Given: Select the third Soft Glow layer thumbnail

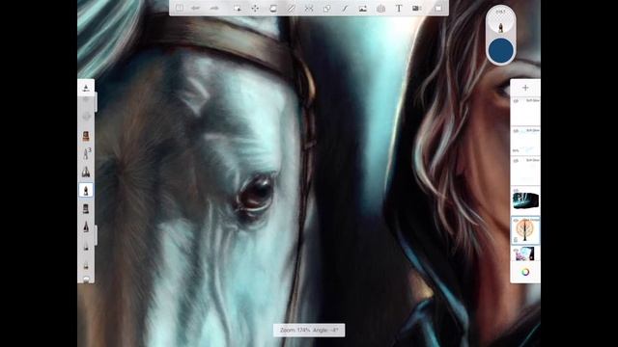Looking at the screenshot, I should click(x=525, y=172).
